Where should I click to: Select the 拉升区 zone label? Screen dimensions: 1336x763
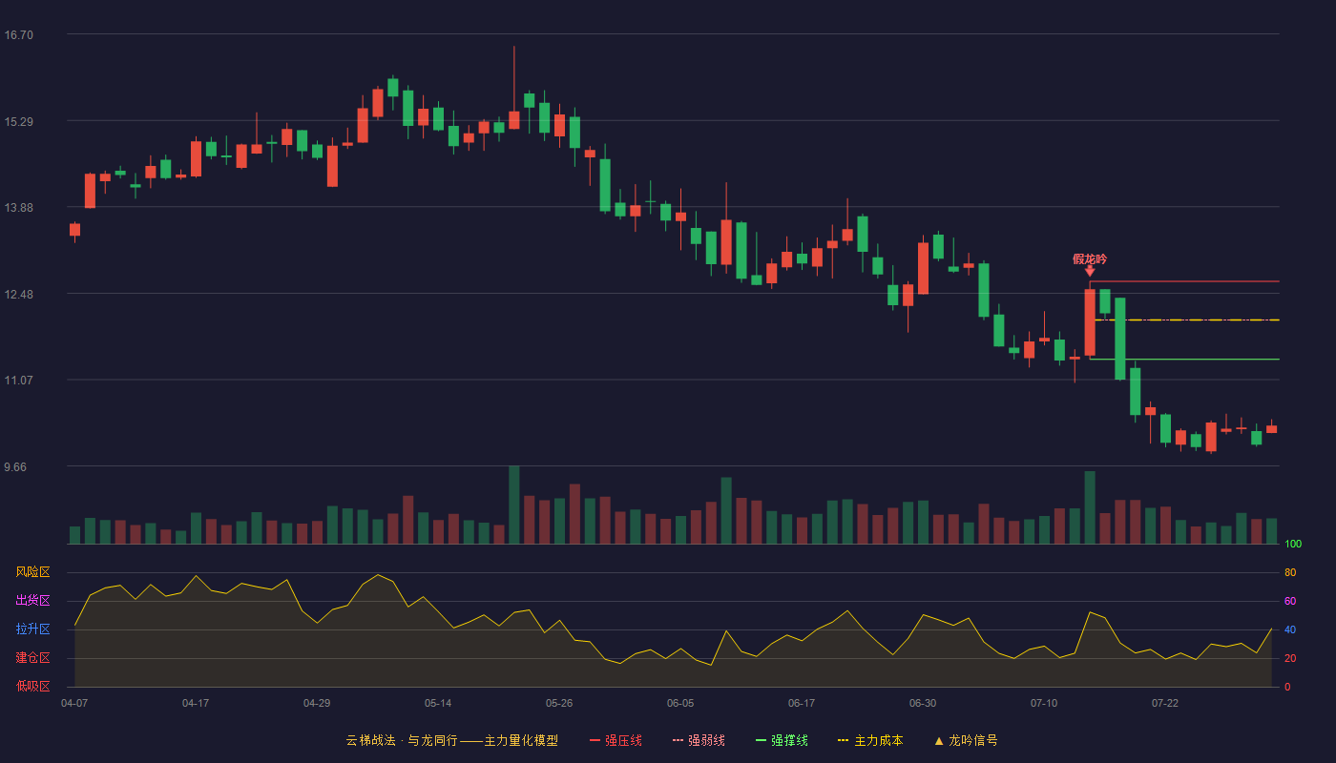click(32, 629)
